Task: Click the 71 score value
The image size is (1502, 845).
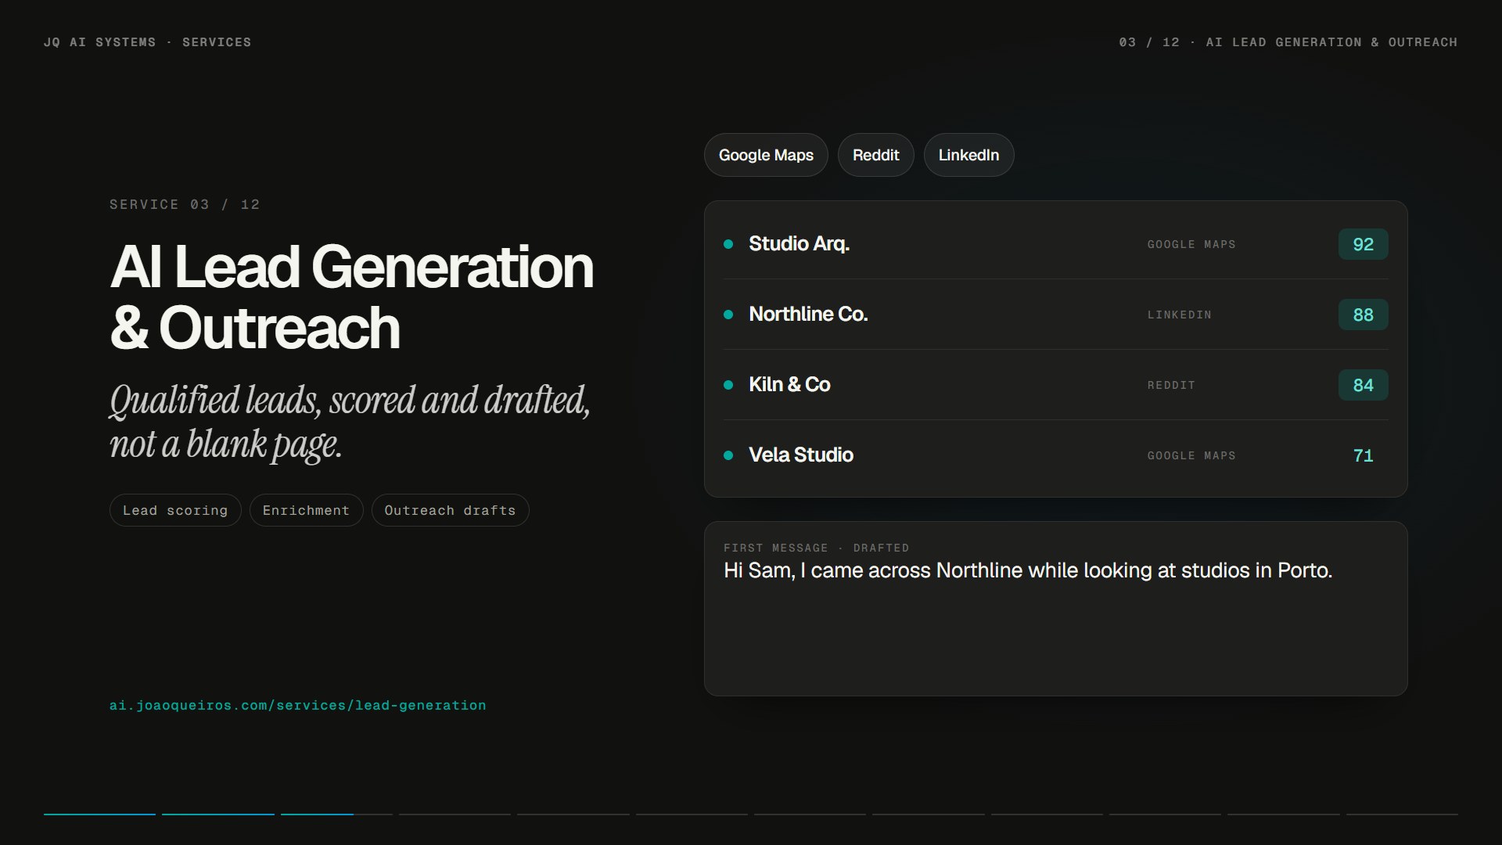Action: [1363, 455]
